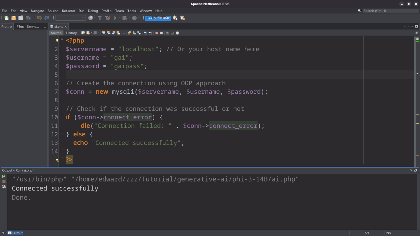Switch to Source view
420x236 pixels.
56,33
